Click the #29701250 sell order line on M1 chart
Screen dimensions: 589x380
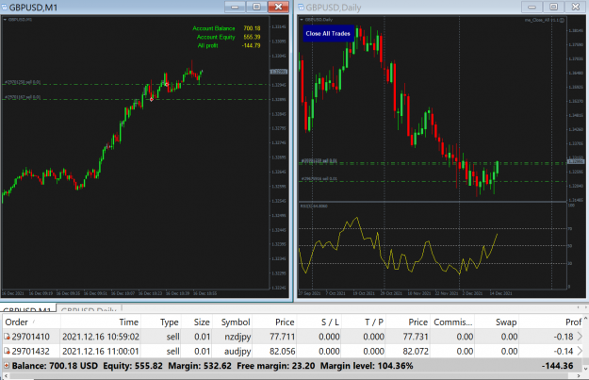(135, 84)
